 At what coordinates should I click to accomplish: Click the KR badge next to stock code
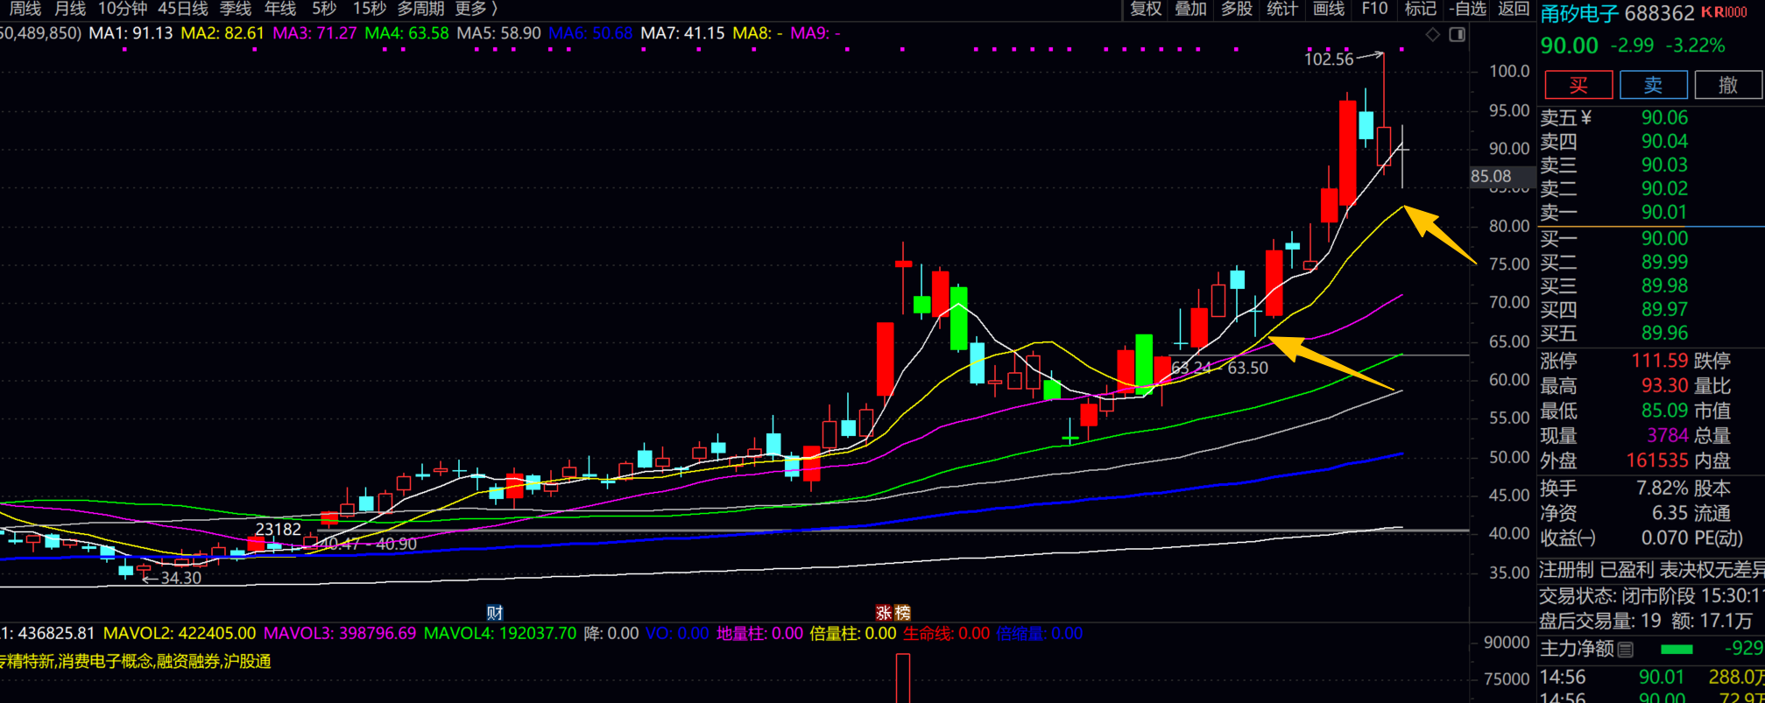click(1724, 12)
